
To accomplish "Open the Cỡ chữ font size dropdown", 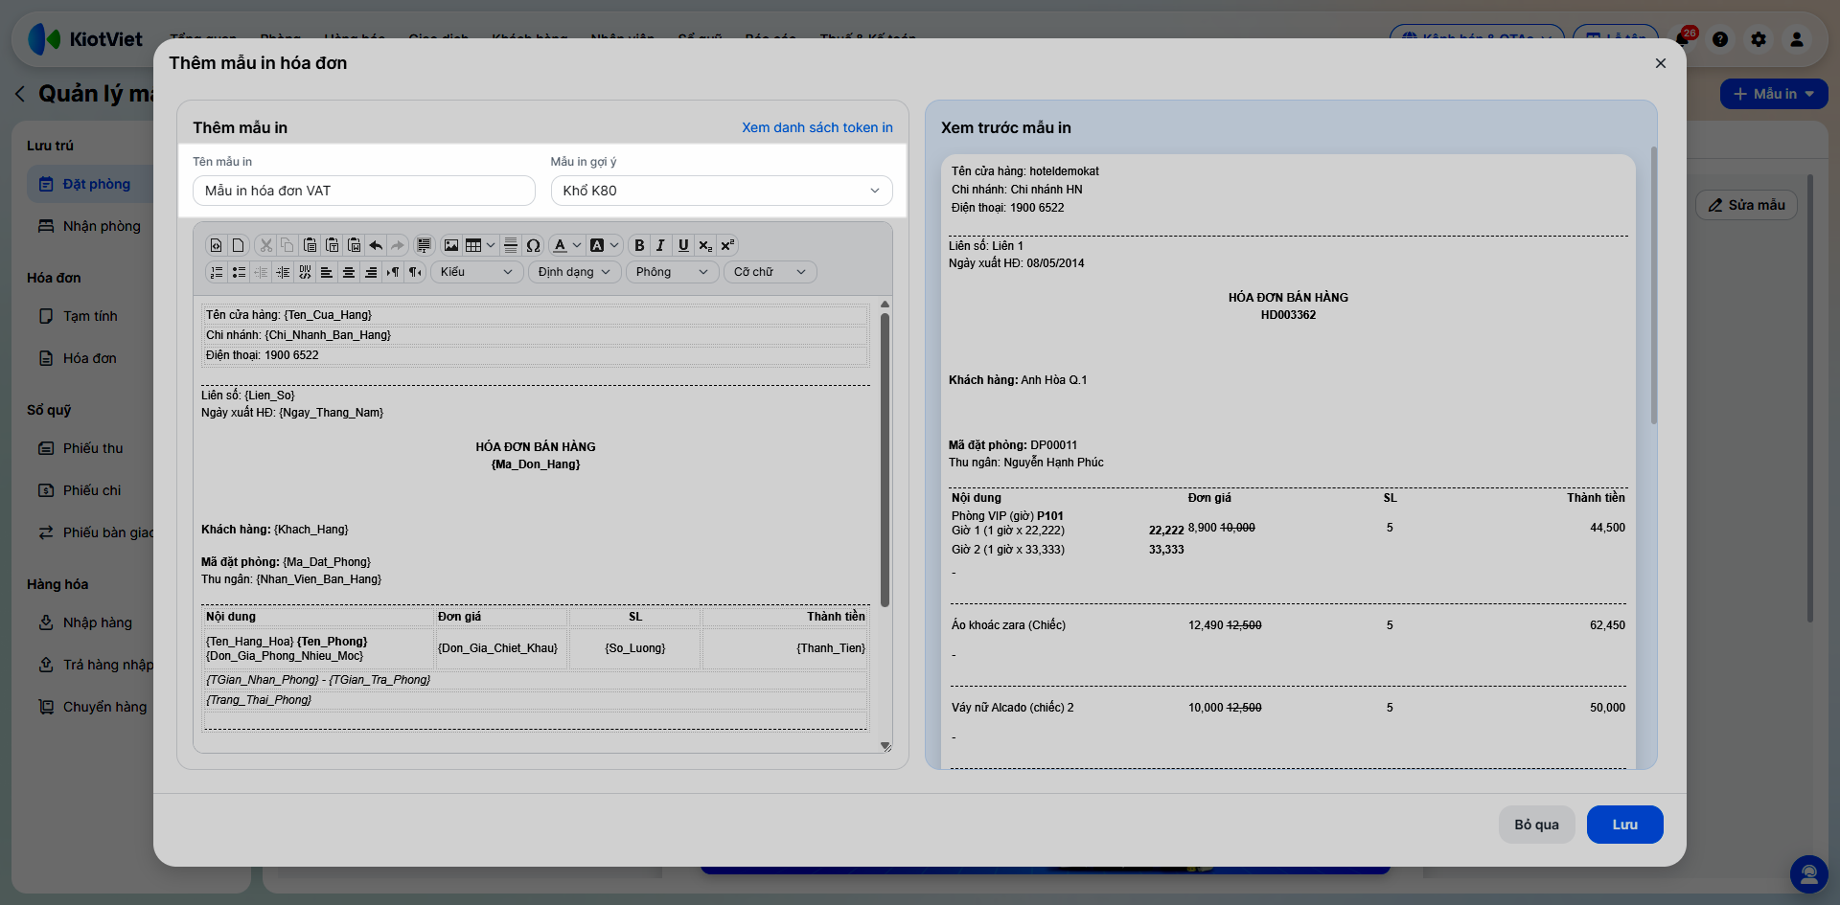I will coord(770,272).
